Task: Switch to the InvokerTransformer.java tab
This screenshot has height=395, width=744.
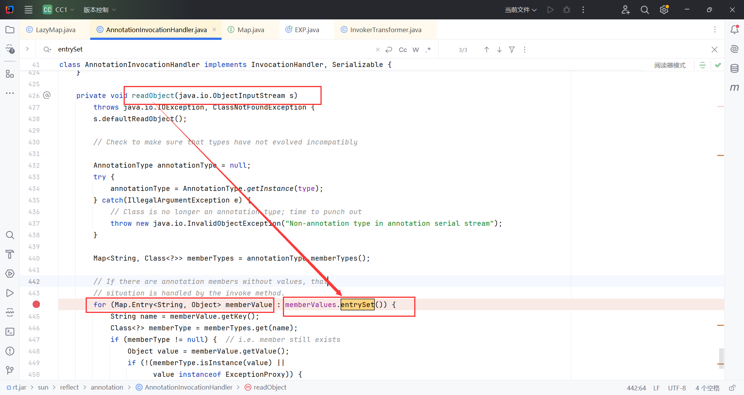Action: pos(385,30)
